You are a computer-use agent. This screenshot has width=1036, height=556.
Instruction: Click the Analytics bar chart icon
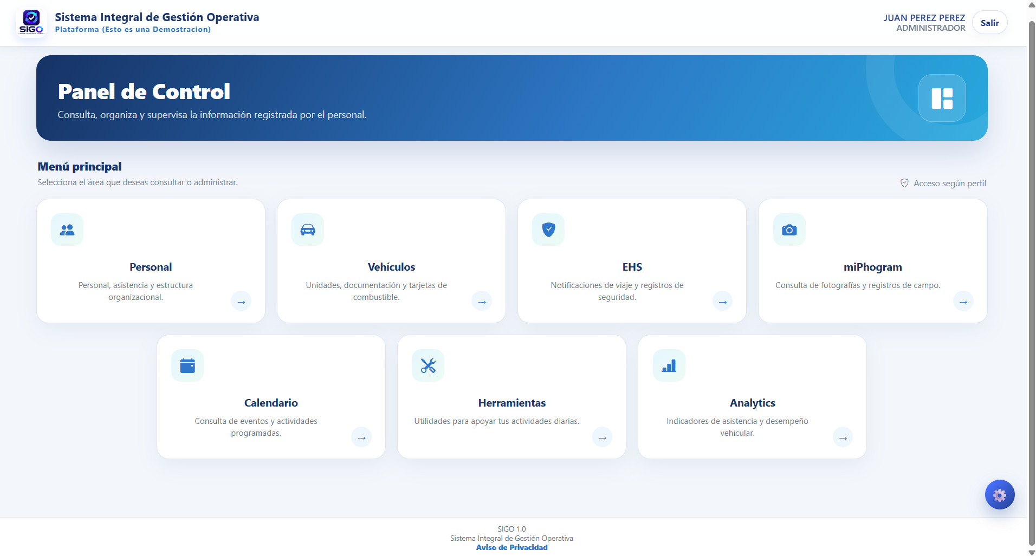[x=669, y=365]
